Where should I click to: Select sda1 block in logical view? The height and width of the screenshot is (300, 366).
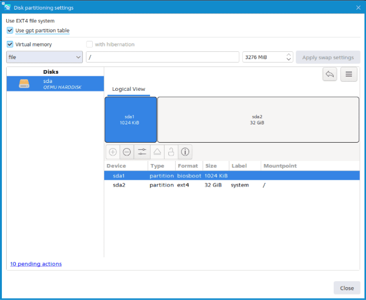pos(131,120)
